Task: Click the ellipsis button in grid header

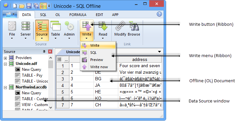Action: 66,59
